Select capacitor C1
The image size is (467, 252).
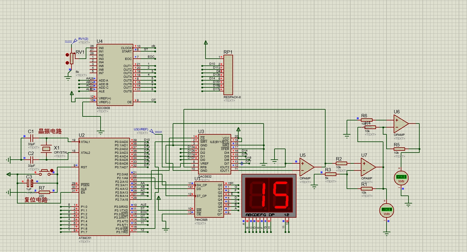click(31, 138)
